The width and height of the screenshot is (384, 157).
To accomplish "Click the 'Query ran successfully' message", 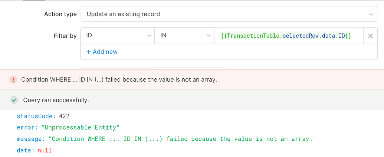I will coord(56,100).
